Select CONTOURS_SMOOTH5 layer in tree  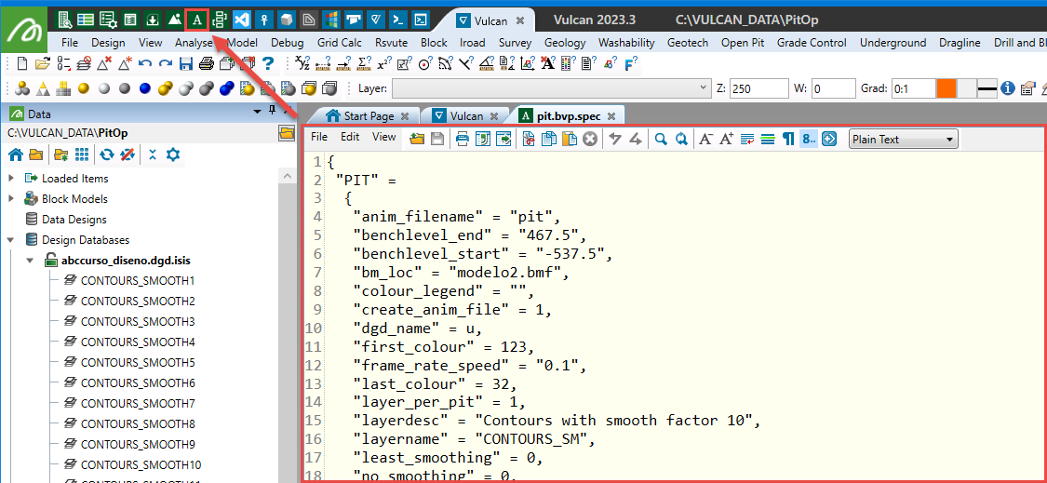coord(137,363)
